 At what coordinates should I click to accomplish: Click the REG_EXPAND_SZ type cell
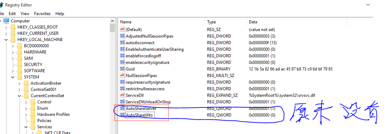(222, 96)
